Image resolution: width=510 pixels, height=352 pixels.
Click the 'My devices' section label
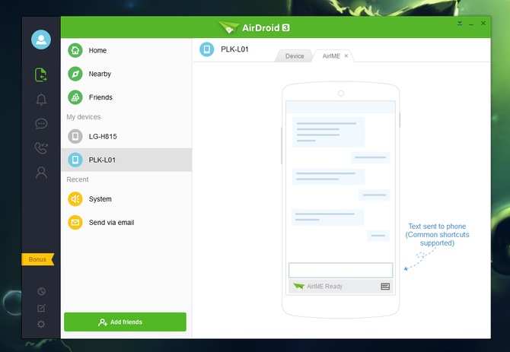coord(84,117)
